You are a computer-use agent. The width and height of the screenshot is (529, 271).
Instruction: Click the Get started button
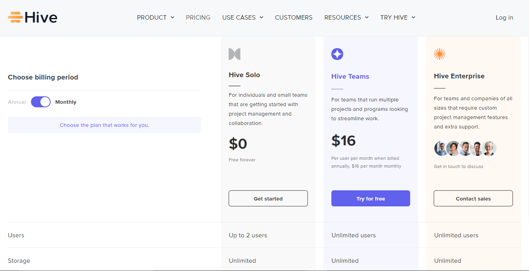(x=268, y=199)
